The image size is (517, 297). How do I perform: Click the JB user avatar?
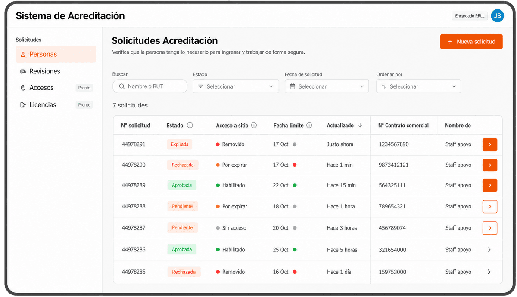pyautogui.click(x=497, y=16)
